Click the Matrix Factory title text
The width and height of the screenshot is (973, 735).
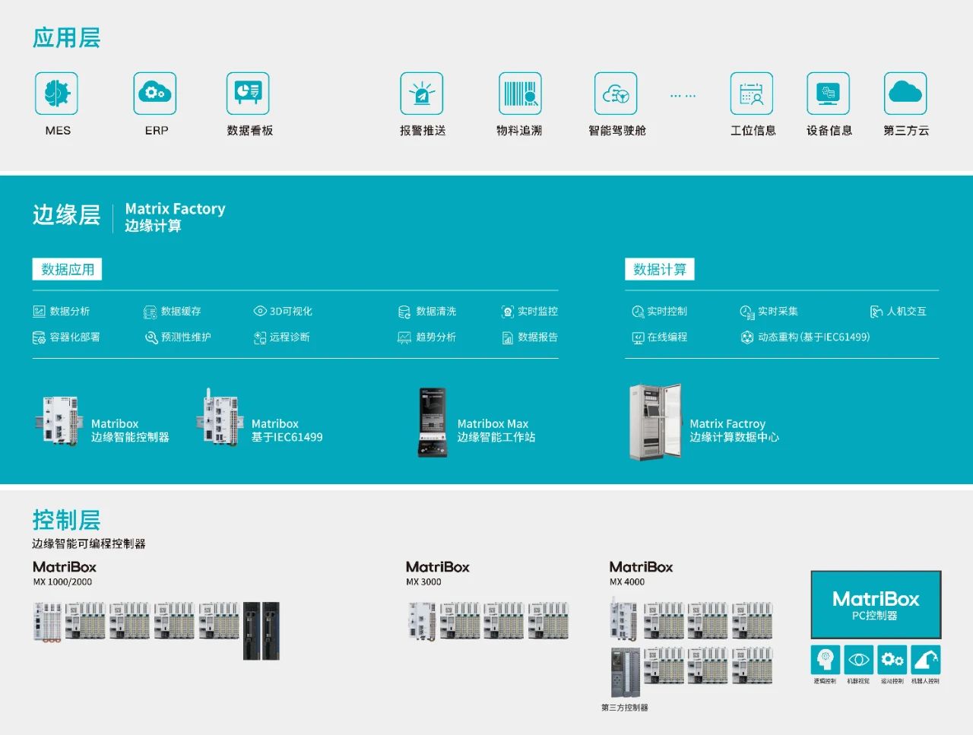click(x=175, y=208)
